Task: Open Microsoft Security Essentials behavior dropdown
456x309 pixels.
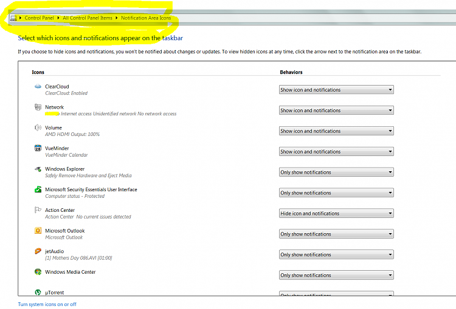Action: coord(336,193)
